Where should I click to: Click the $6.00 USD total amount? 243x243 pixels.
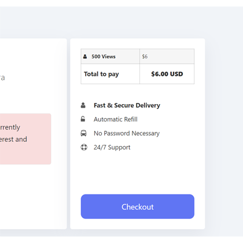pos(167,74)
